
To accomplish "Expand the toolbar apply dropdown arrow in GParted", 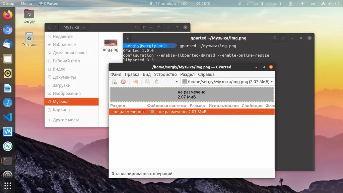I will tap(177, 81).
